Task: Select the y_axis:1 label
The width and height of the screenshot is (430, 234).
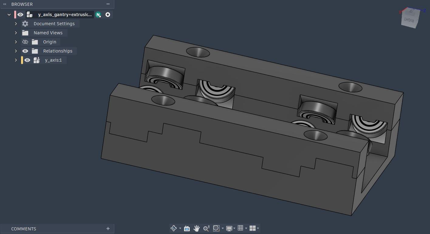Action: point(53,60)
